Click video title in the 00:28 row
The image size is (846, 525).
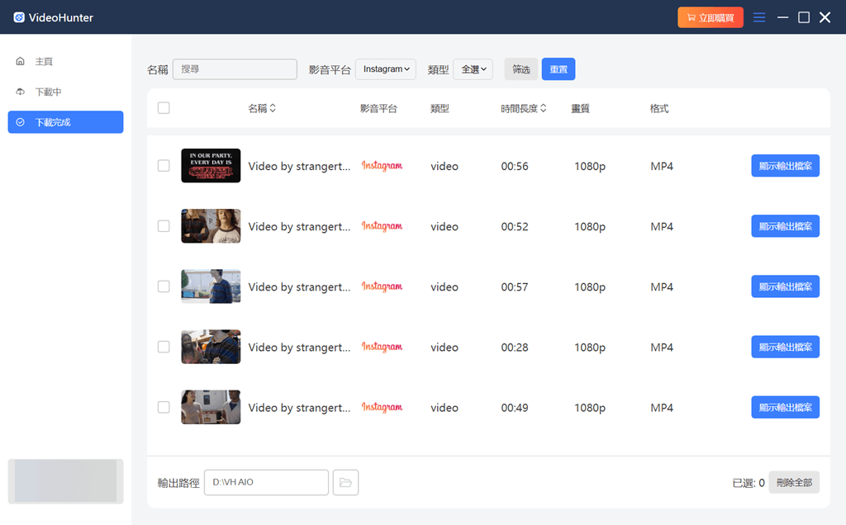pyautogui.click(x=299, y=348)
